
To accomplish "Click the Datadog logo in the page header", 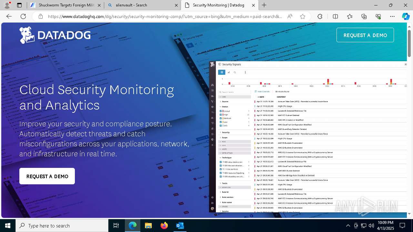I will tap(55, 35).
